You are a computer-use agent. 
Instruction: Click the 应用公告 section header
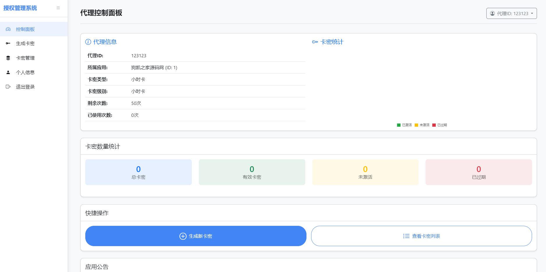97,267
